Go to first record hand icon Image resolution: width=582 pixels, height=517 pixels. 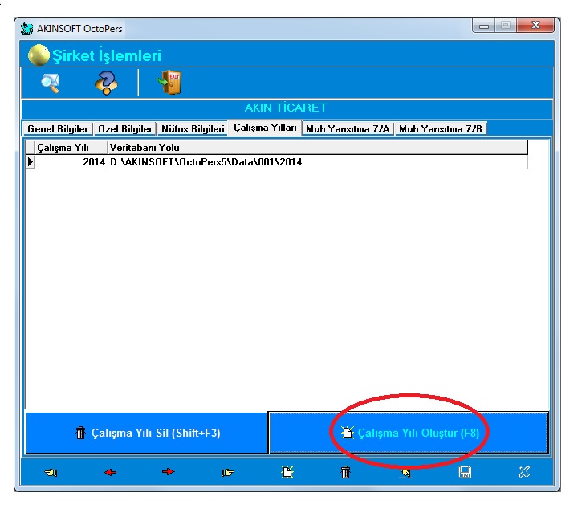(51, 473)
